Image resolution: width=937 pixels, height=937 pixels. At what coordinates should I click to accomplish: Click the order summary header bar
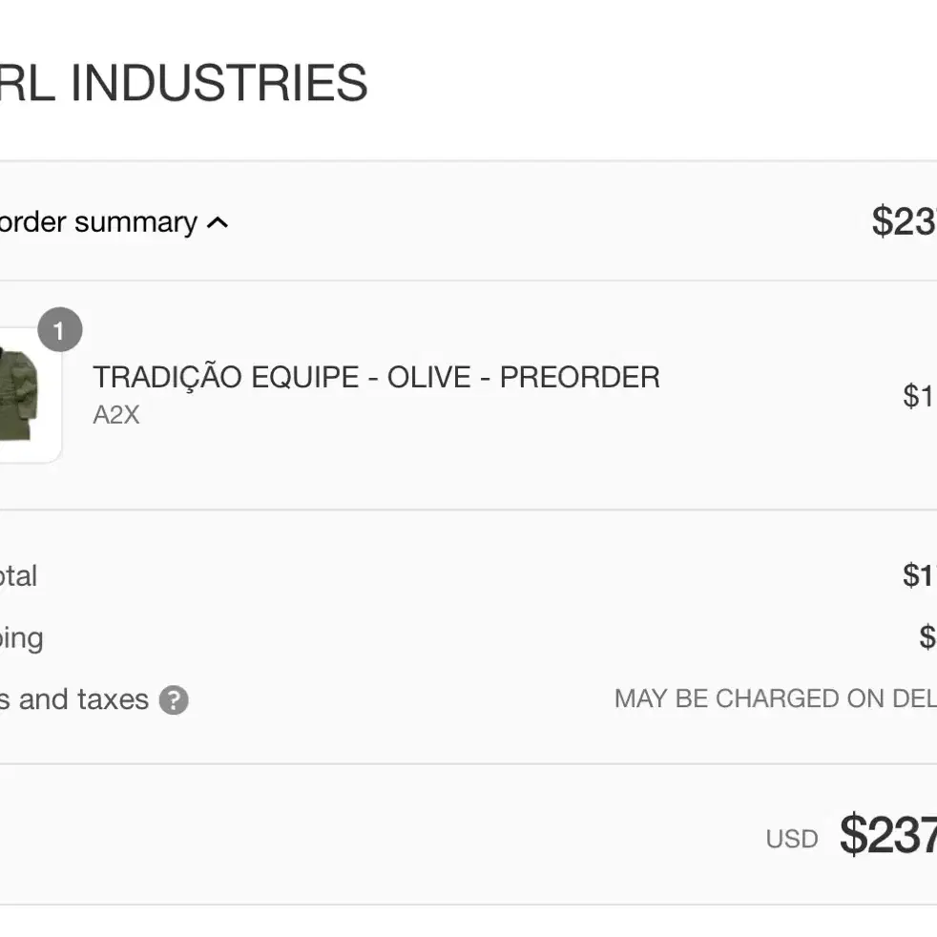(468, 221)
